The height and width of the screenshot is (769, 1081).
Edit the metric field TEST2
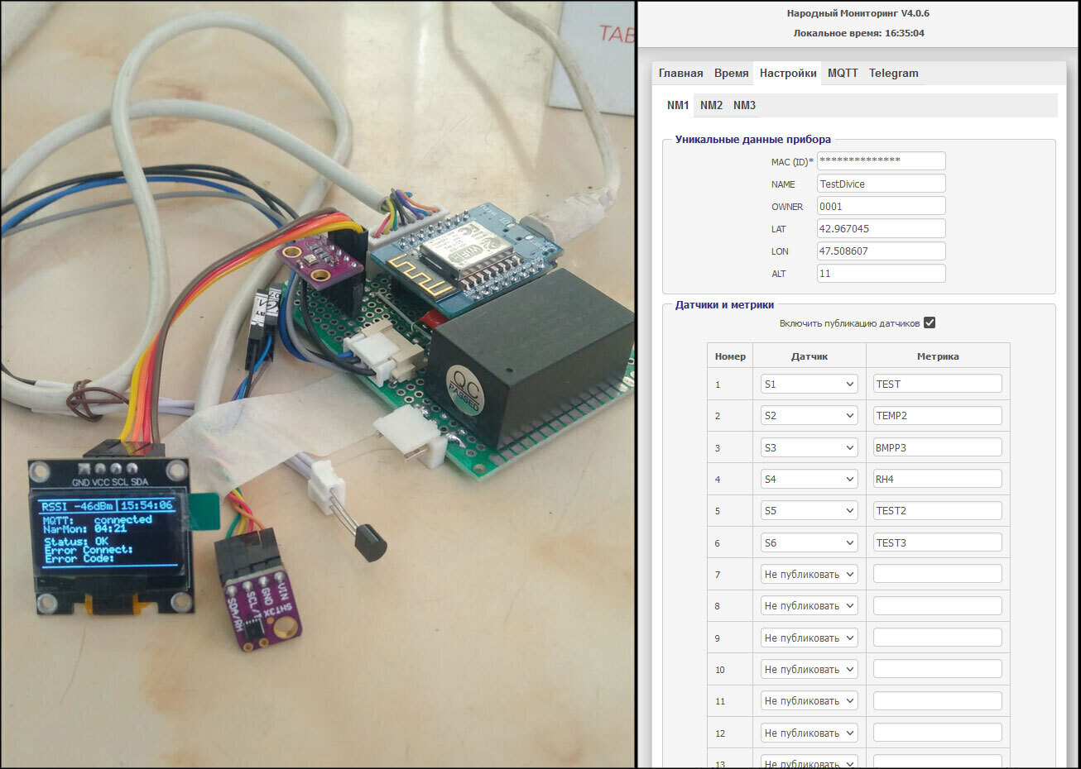click(937, 510)
